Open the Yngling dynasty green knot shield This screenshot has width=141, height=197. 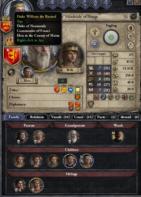(x=111, y=37)
